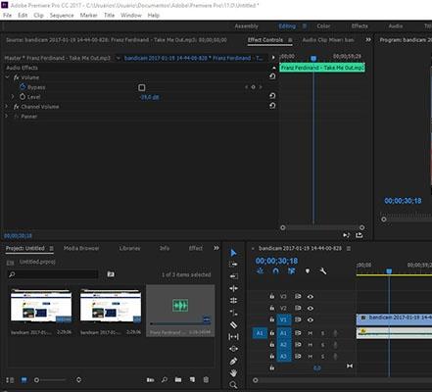Open the Media Browser tab

[81, 248]
